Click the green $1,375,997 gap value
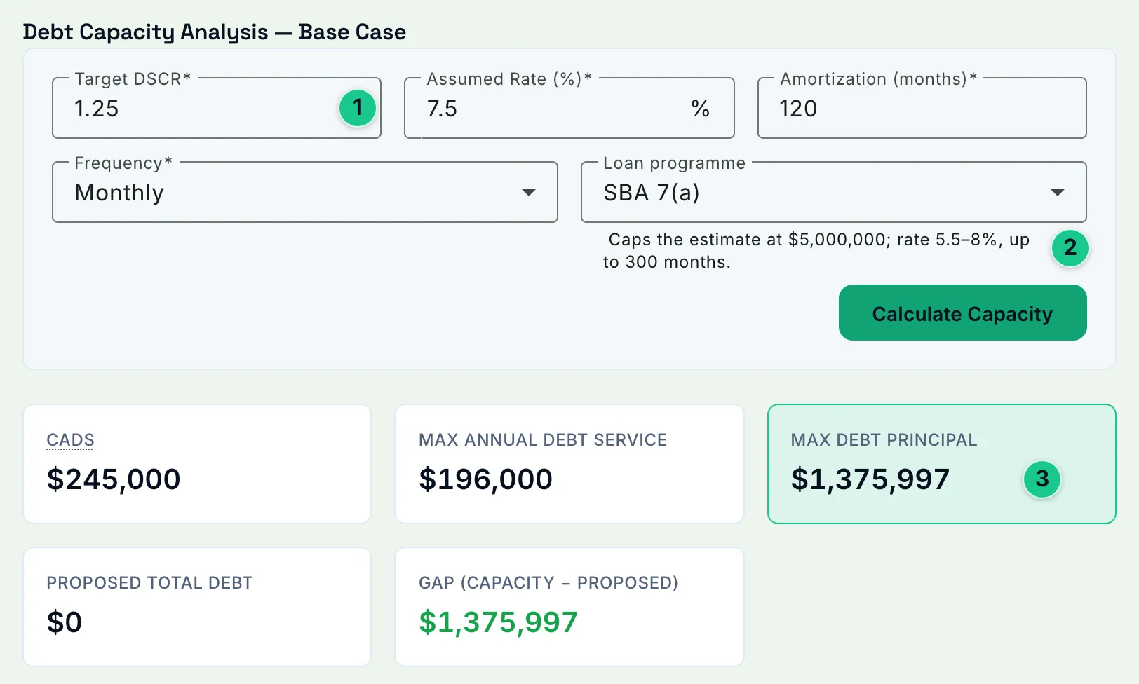1139x684 pixels. [498, 622]
